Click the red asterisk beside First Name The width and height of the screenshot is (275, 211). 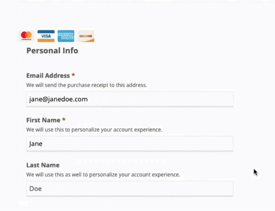coord(64,120)
